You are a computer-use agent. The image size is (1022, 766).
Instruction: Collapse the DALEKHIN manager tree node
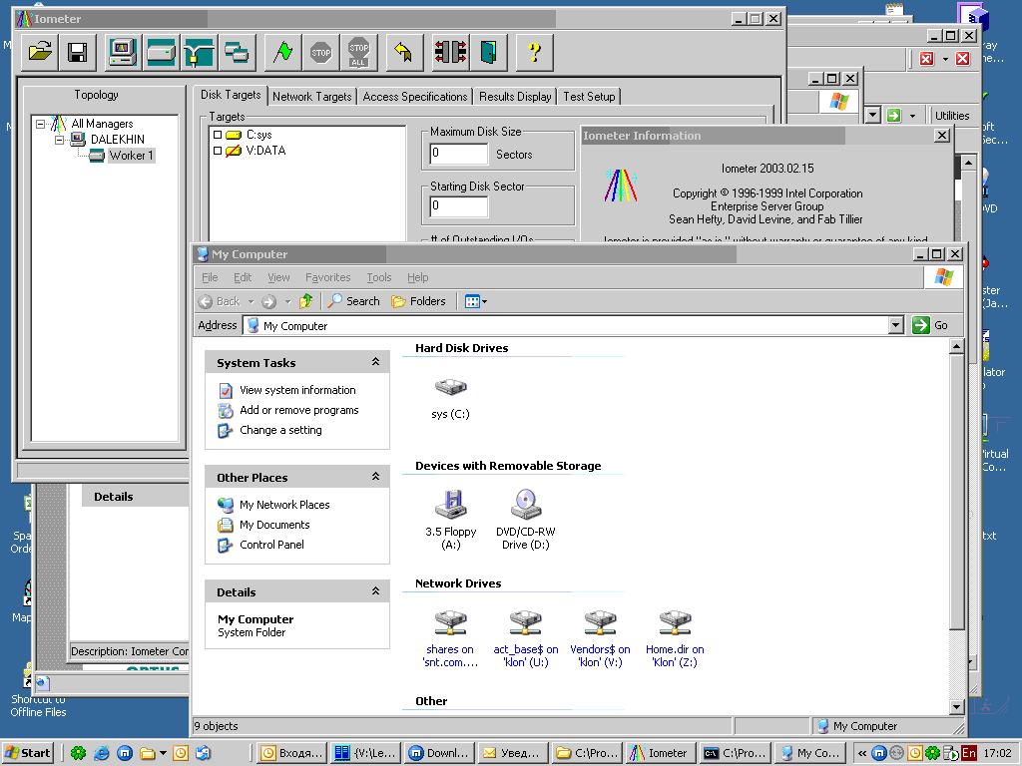coord(60,140)
